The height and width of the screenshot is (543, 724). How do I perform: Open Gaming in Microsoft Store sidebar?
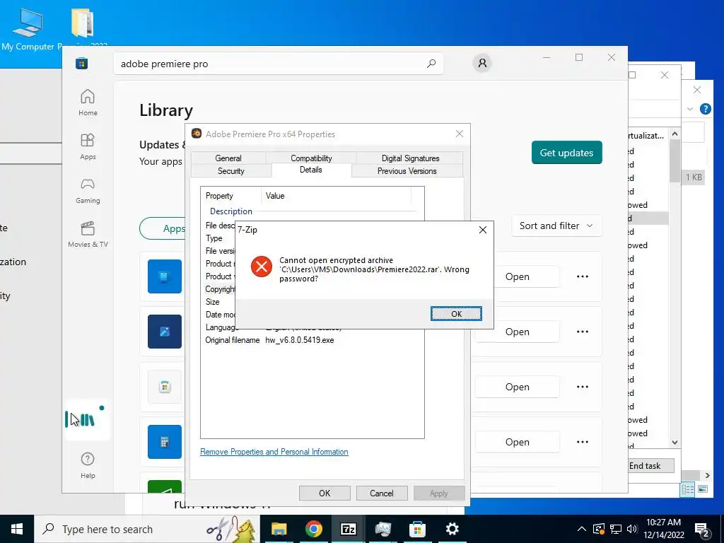[88, 190]
